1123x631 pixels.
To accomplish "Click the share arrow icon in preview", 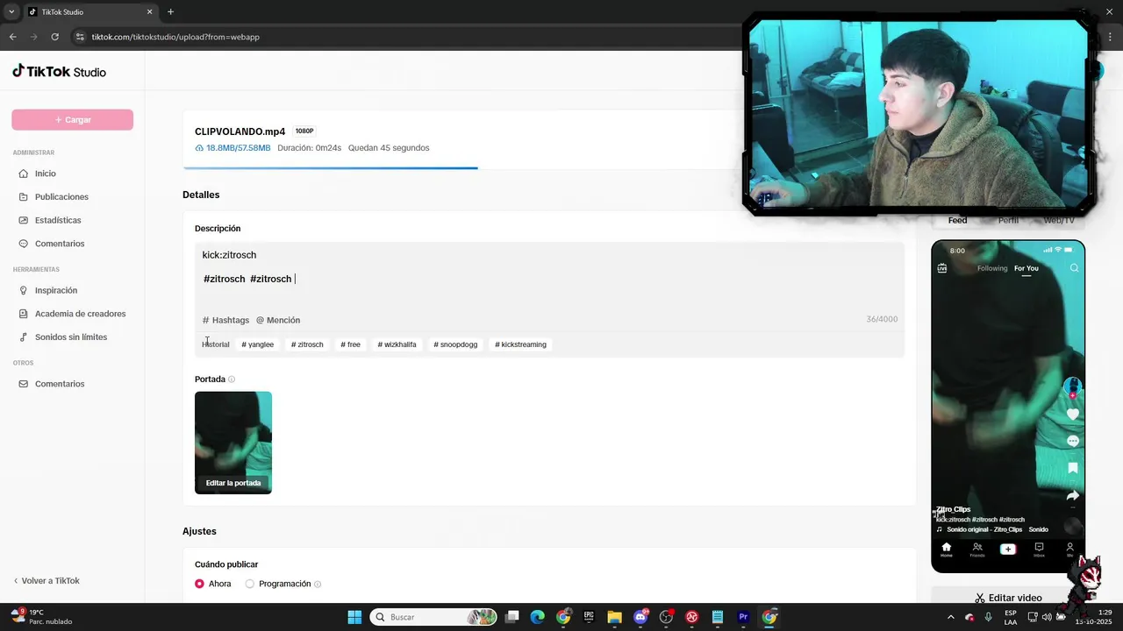I will [1072, 495].
